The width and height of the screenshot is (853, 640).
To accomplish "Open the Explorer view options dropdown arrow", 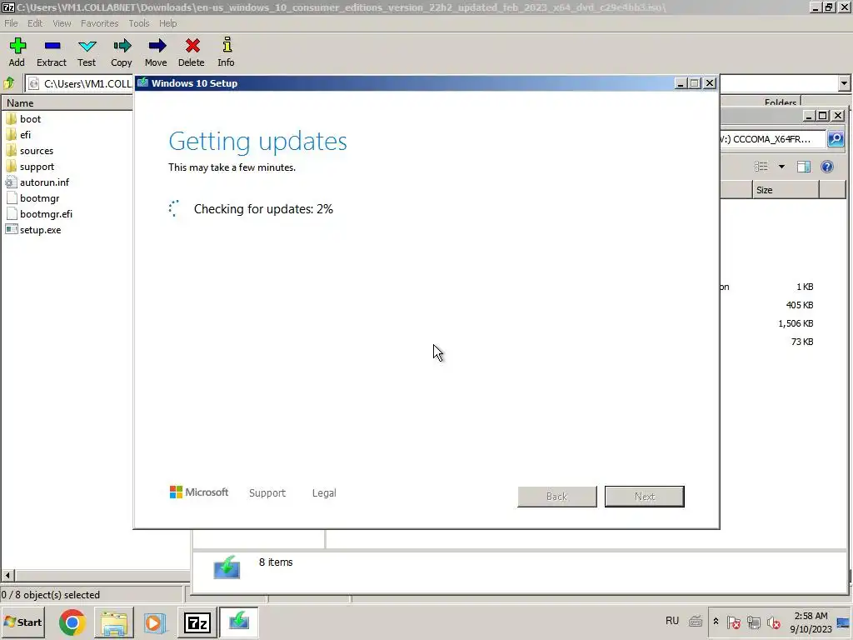I will pos(781,167).
